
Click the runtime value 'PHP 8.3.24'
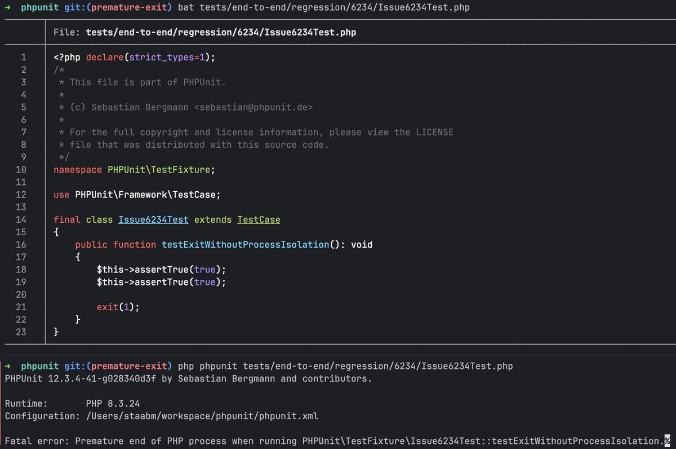click(113, 404)
